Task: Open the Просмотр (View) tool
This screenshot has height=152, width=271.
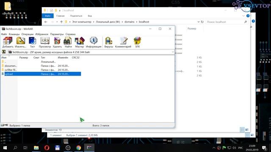Action: pyautogui.click(x=45, y=42)
